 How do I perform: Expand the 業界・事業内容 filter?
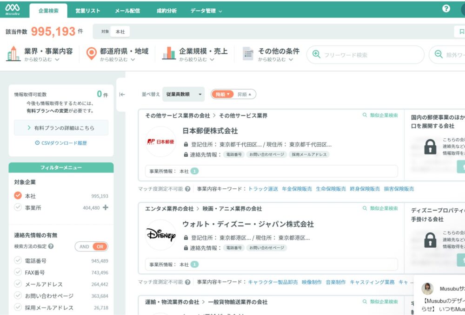tap(48, 54)
